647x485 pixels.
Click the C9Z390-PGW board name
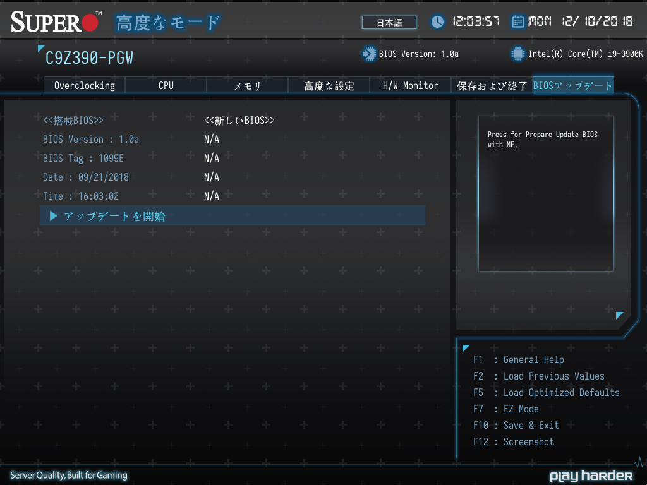pyautogui.click(x=89, y=58)
